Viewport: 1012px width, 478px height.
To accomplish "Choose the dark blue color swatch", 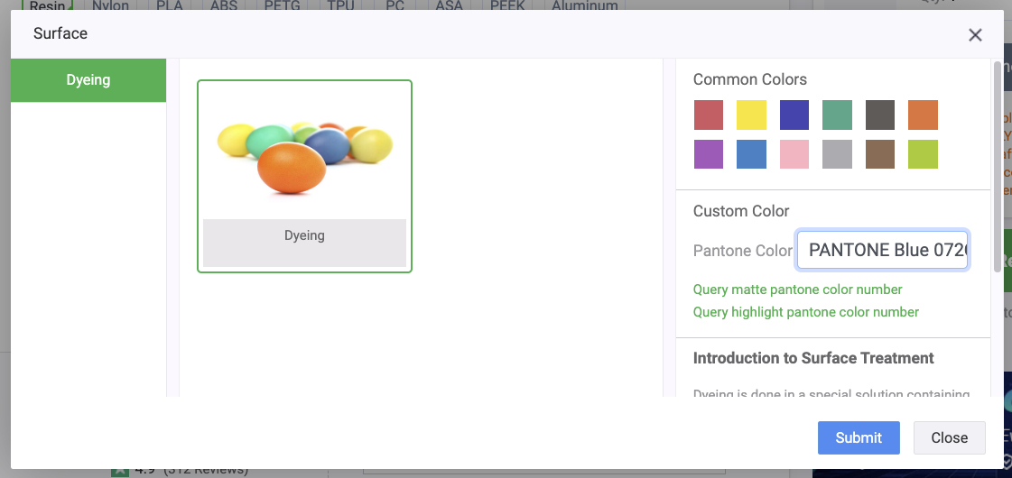I will click(x=794, y=115).
